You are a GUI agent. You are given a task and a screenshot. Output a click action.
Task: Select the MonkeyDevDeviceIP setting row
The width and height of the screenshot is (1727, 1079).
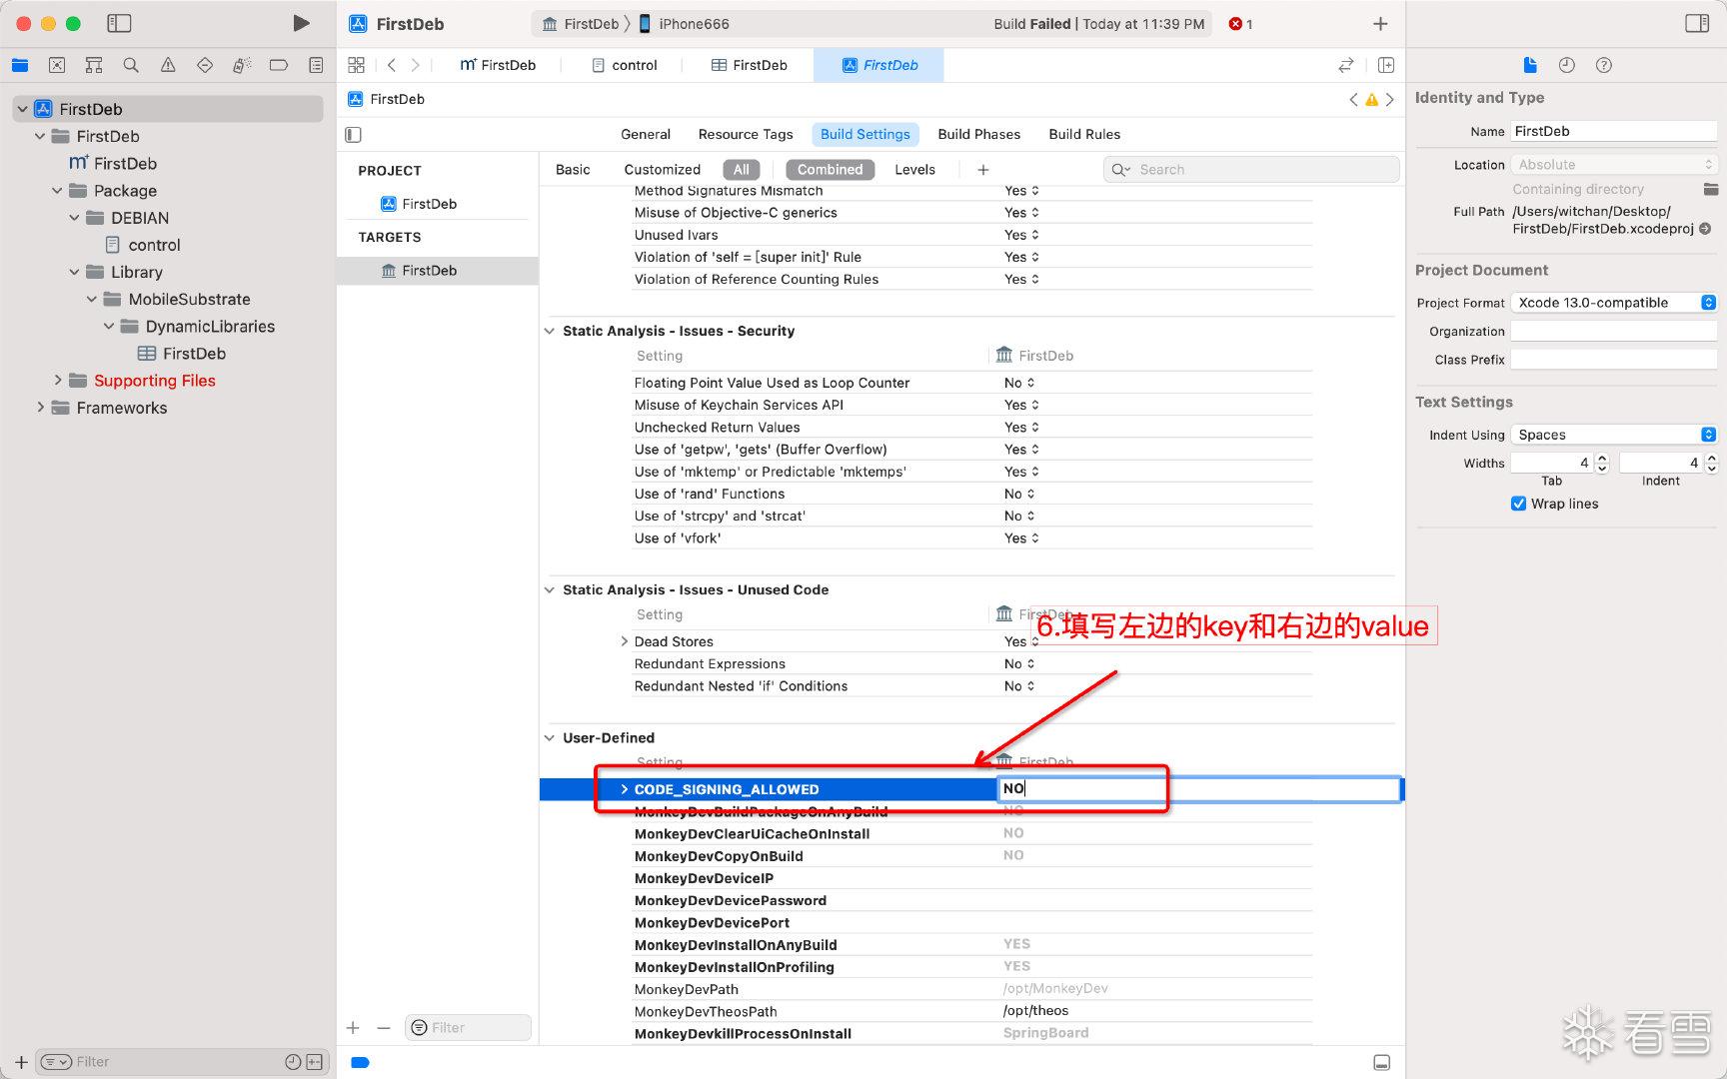click(x=971, y=878)
